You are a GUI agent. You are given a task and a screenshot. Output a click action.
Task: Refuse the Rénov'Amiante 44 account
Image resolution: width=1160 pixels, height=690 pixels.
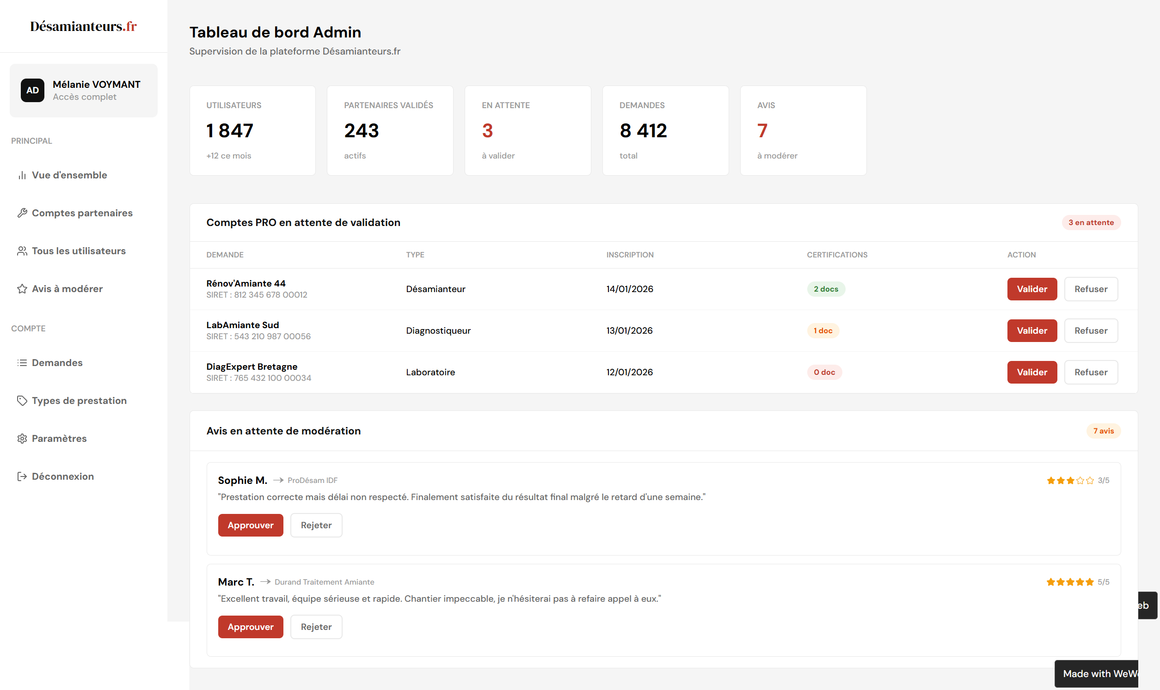[1091, 289]
